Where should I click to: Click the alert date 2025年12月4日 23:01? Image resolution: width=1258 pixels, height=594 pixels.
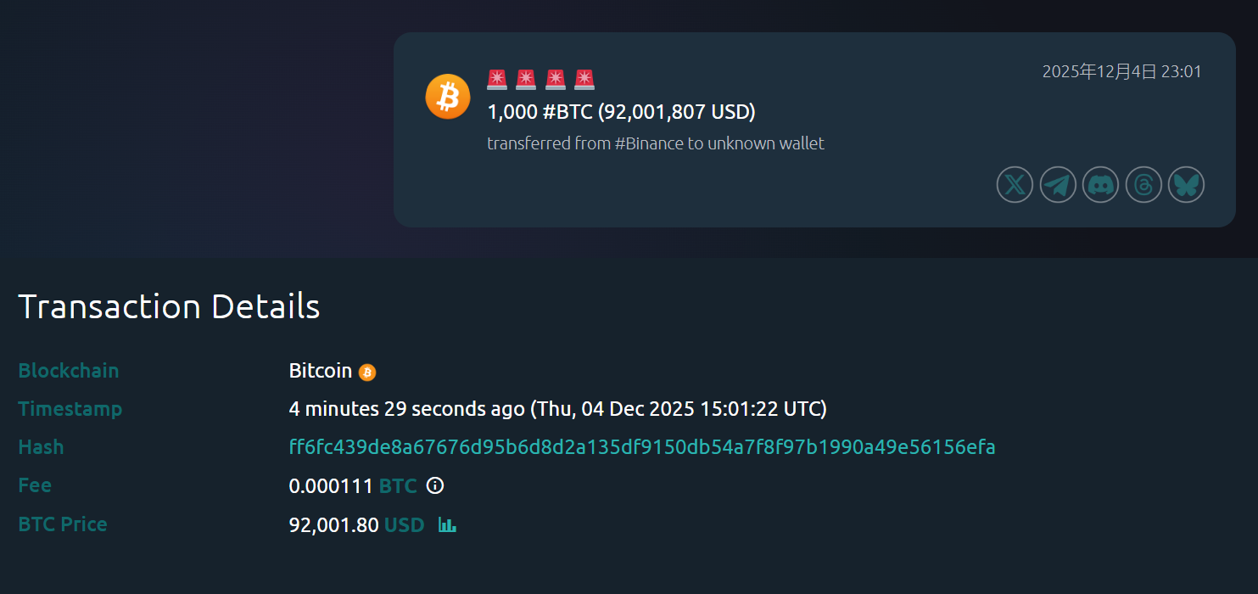(1121, 72)
